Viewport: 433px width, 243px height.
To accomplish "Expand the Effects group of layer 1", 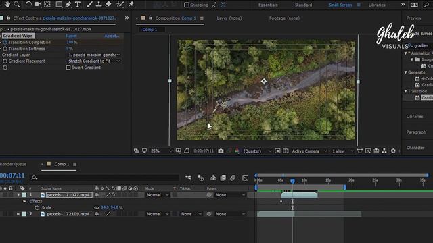I will (x=24, y=201).
